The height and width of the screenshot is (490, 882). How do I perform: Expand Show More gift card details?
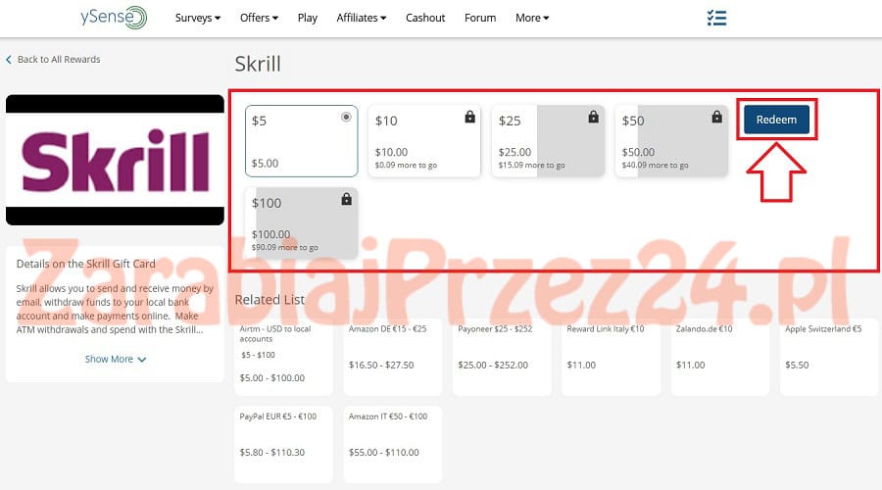point(116,359)
